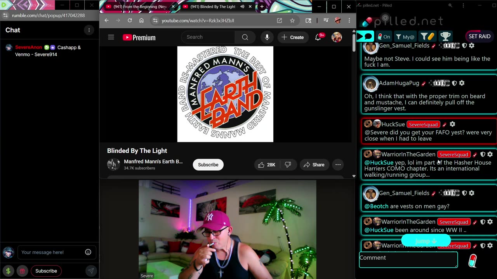The width and height of the screenshot is (497, 279).
Task: Send a rant with the dollar icon
Action: pyautogui.click(x=8, y=271)
